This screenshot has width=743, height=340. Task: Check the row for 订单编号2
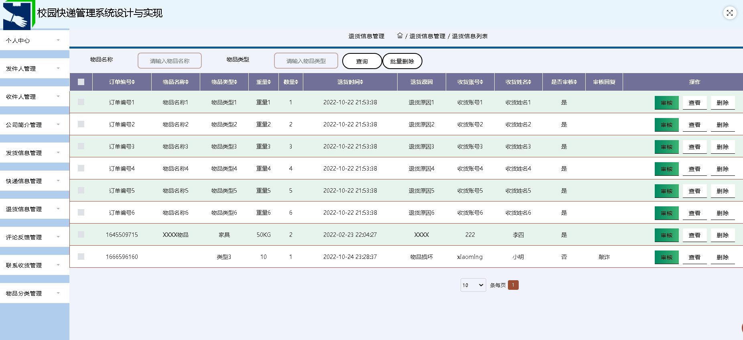point(81,124)
